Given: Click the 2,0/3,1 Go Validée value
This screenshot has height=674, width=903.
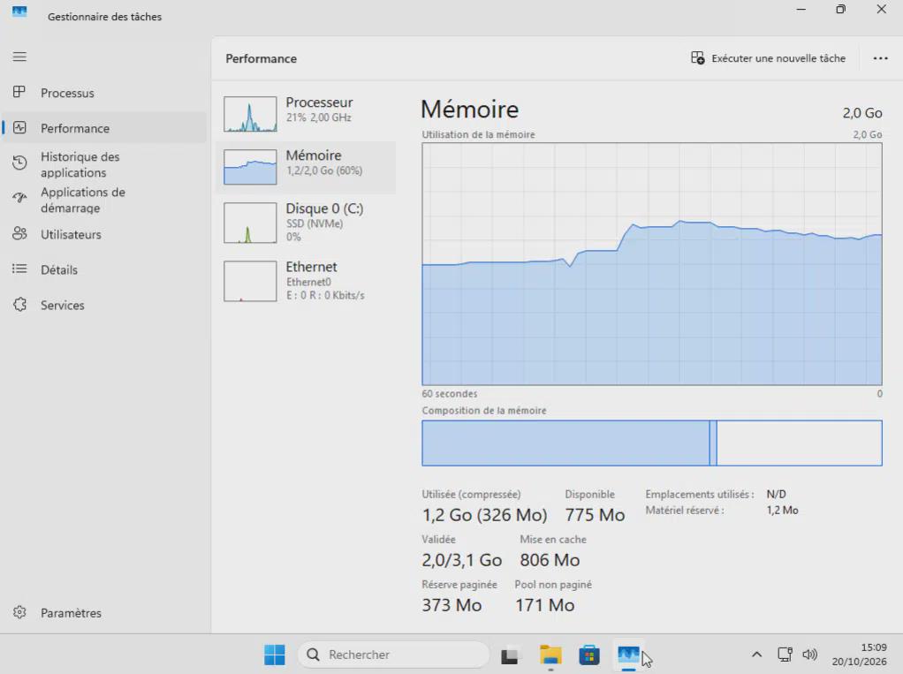Looking at the screenshot, I should click(462, 559).
